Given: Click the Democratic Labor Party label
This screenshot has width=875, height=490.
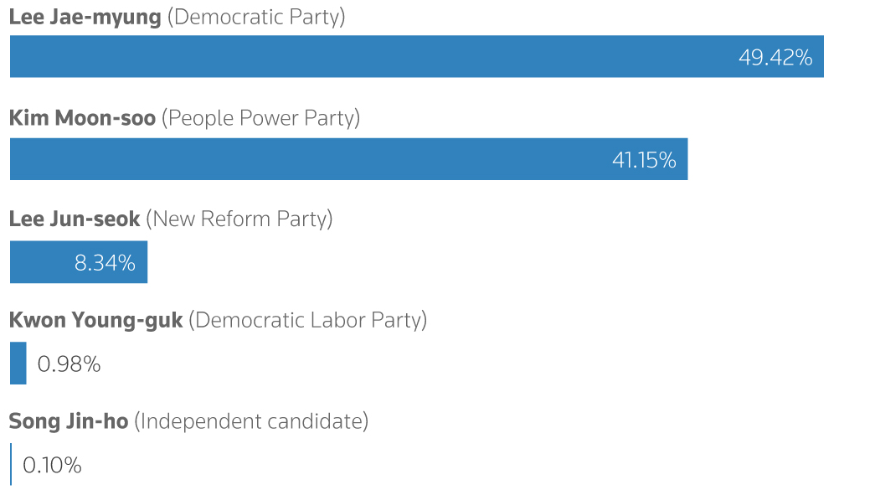Looking at the screenshot, I should [307, 320].
